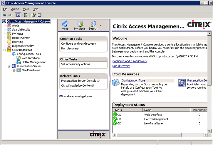The width and height of the screenshot is (213, 145).
Task: Sort by the Name column header
Action: tap(167, 110)
